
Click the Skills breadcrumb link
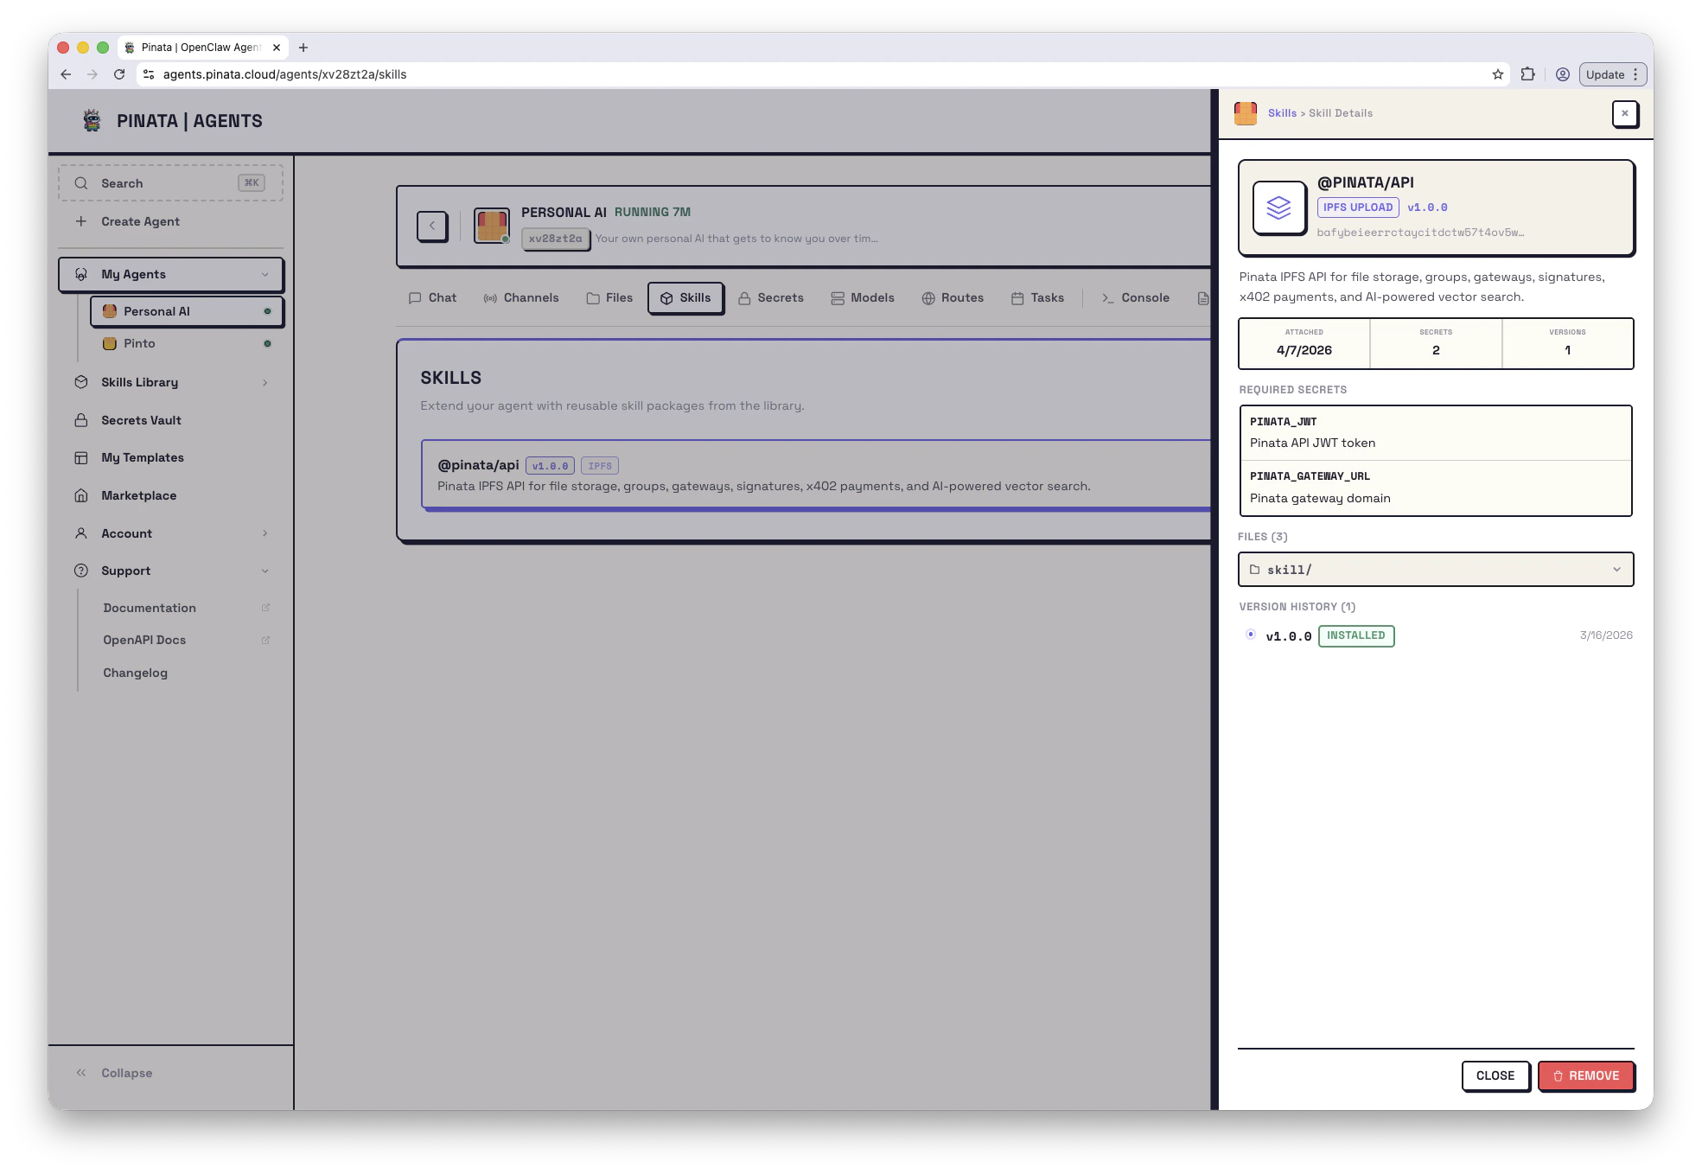pyautogui.click(x=1282, y=113)
